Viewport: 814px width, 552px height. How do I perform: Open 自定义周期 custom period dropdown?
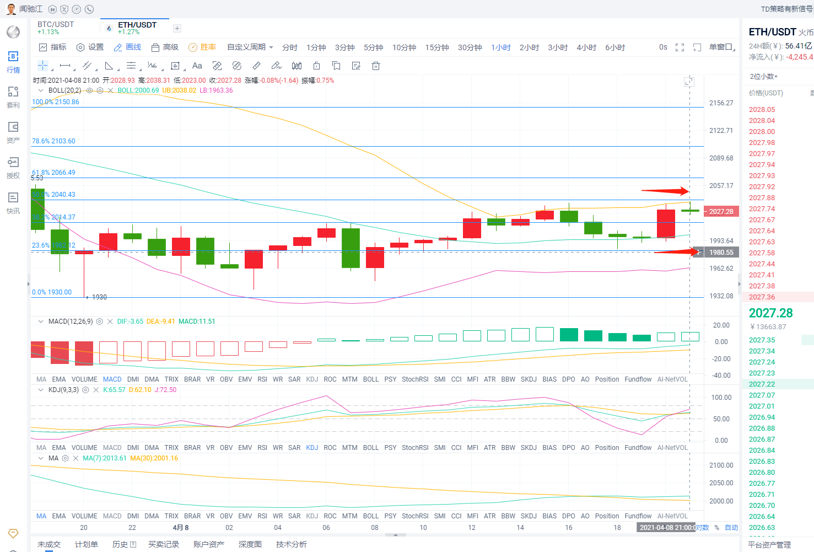[x=250, y=47]
